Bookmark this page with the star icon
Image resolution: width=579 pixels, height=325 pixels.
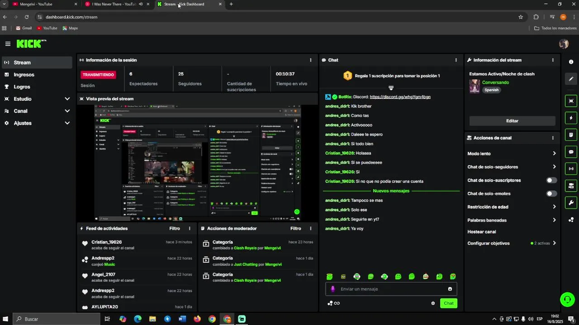521,17
